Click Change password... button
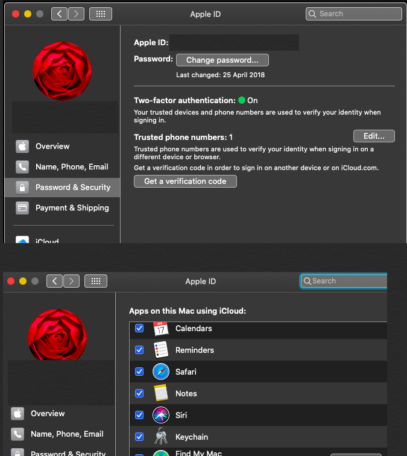The image size is (407, 456). 222,60
